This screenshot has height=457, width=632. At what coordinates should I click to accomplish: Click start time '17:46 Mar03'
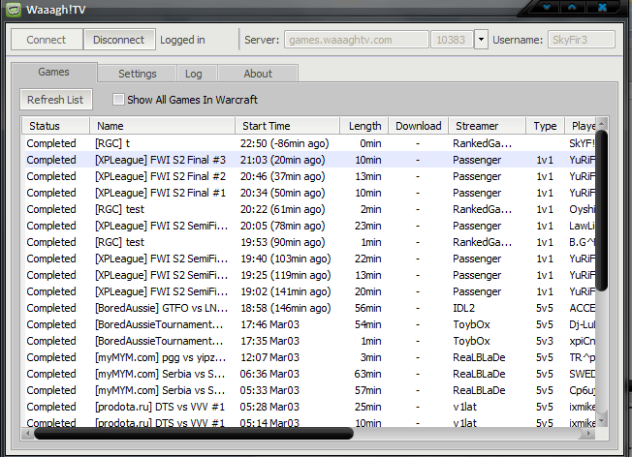269,324
